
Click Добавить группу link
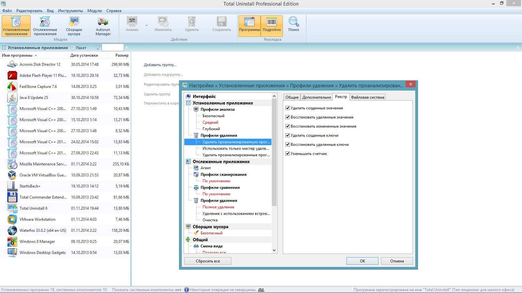(x=160, y=65)
